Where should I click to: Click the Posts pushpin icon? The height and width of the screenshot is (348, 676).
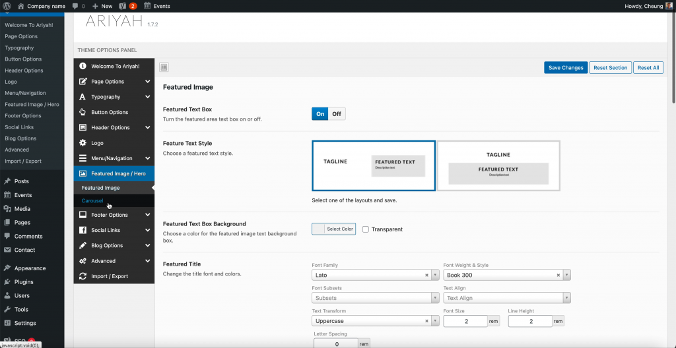(x=7, y=181)
